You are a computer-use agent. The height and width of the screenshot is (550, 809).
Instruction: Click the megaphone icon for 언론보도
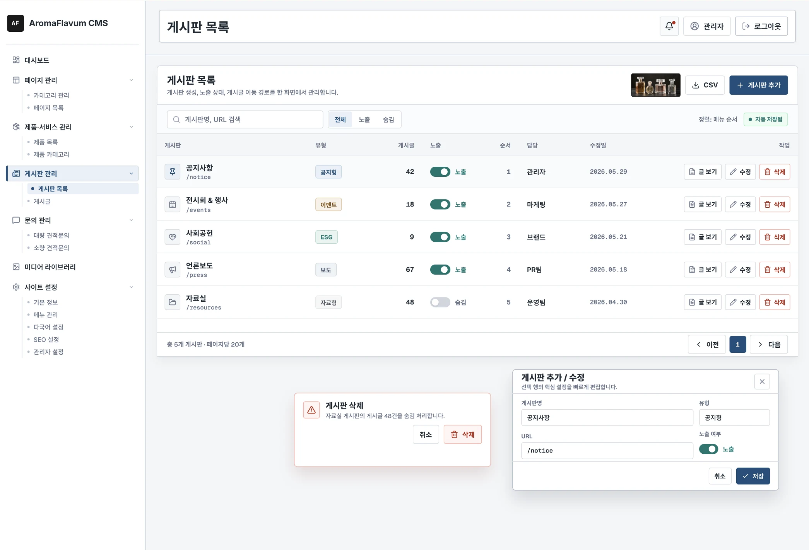click(x=173, y=270)
